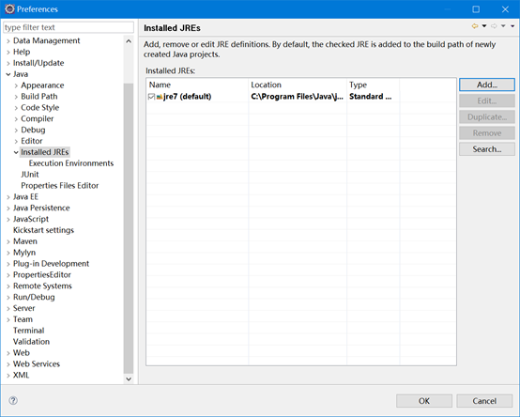The width and height of the screenshot is (520, 417).
Task: Select JUnit in the tree
Action: point(30,175)
